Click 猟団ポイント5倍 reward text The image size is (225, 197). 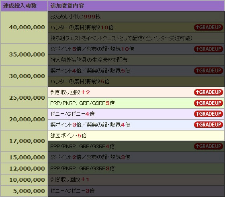68,135
